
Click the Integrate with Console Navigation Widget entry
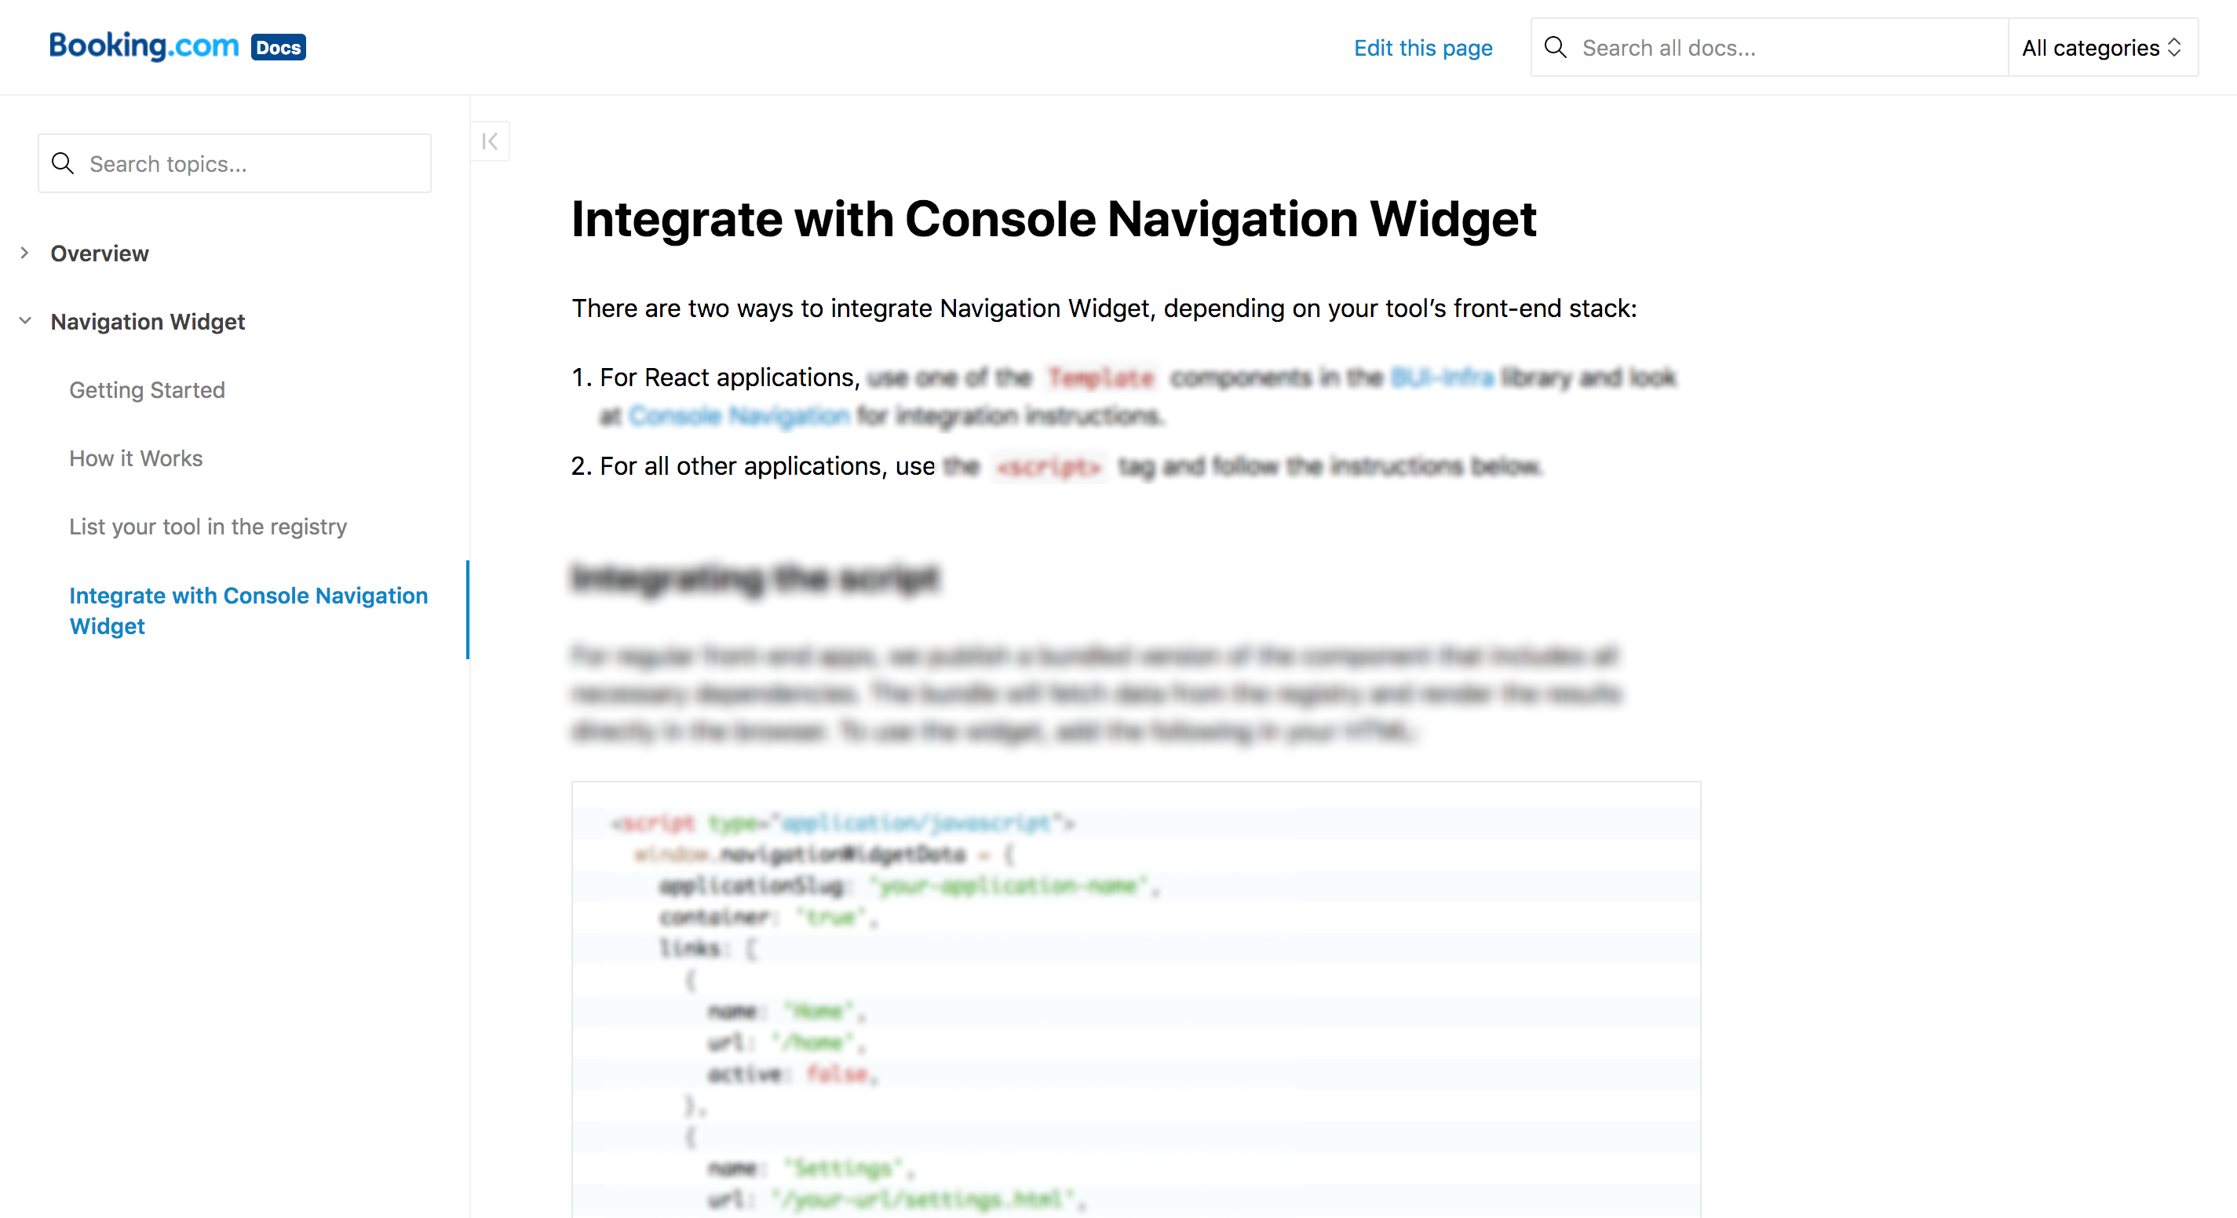(248, 611)
